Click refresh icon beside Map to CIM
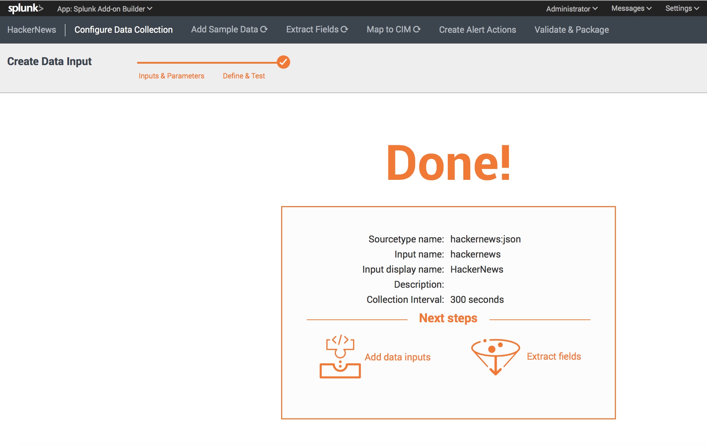 (x=416, y=29)
